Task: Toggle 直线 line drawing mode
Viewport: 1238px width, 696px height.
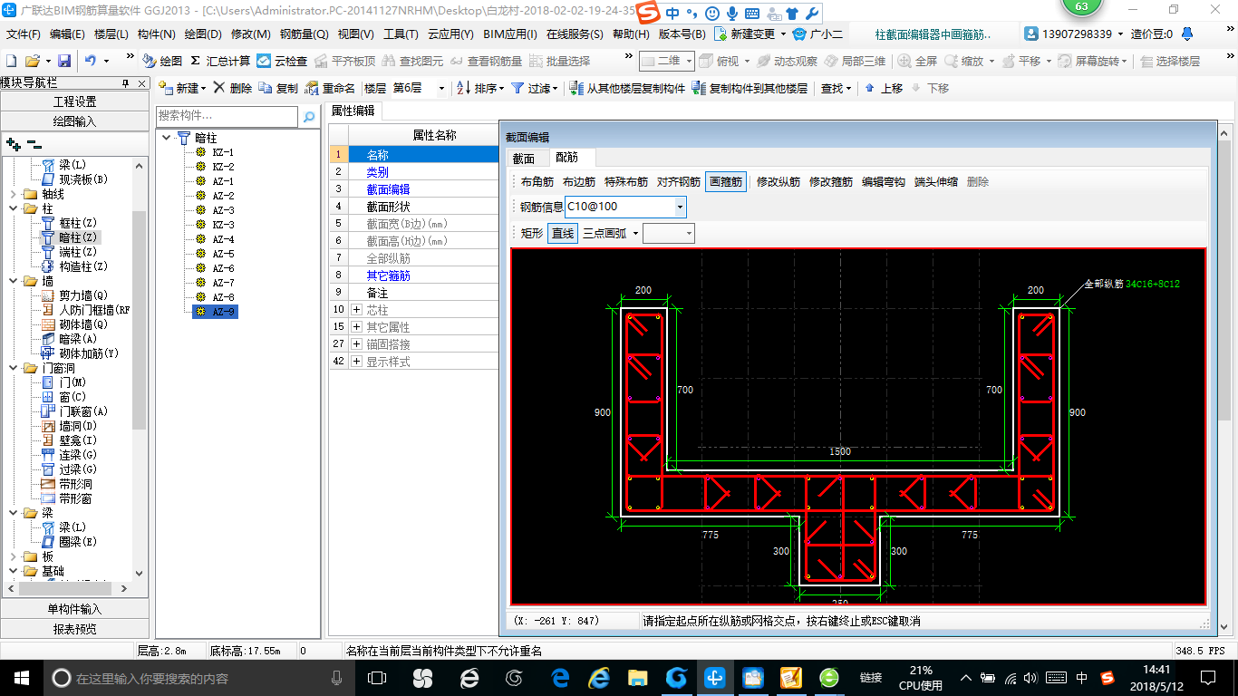Action: 563,233
